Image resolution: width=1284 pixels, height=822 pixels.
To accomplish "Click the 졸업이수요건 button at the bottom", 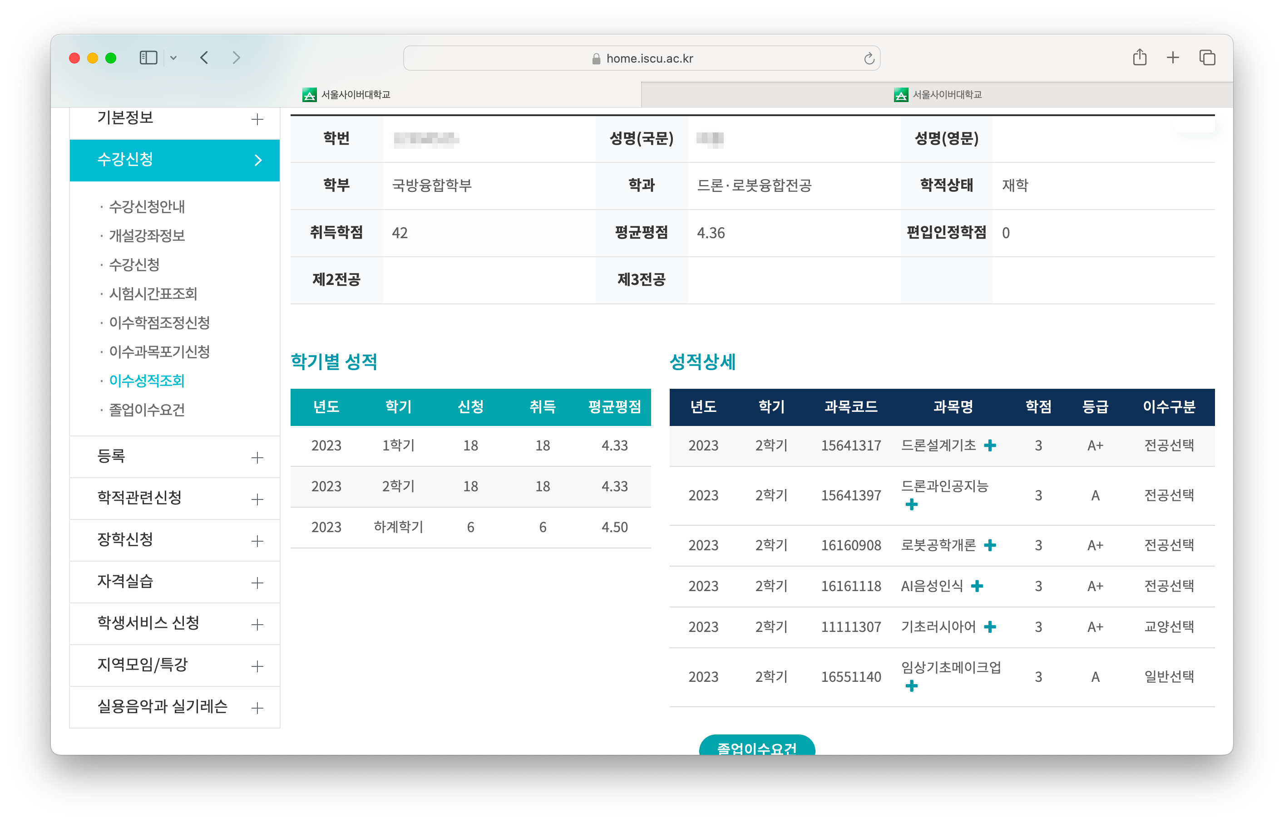I will point(757,746).
